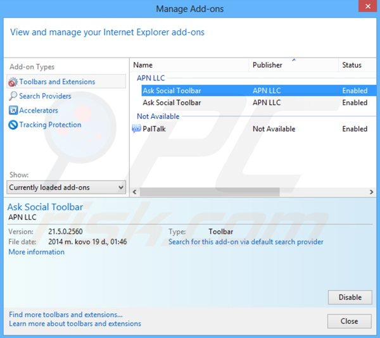Click the Ask Social Toolbar details heading

[x=46, y=207]
